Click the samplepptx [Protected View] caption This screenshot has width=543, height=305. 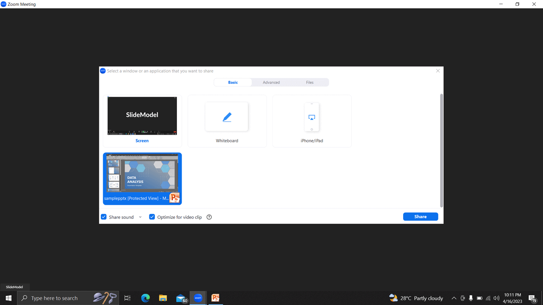(x=136, y=198)
